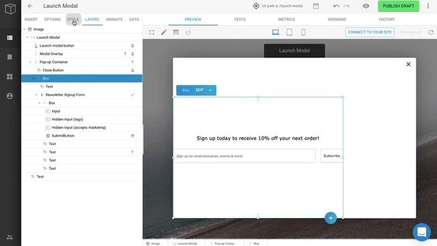The height and width of the screenshot is (246, 437).
Task: Select the Hidden Input (accepts marketing) layer
Action: pos(82,128)
